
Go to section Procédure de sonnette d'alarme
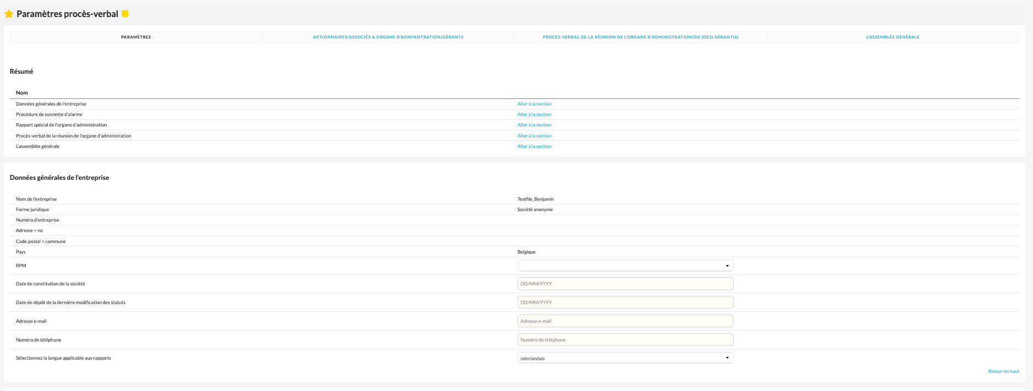pos(534,114)
